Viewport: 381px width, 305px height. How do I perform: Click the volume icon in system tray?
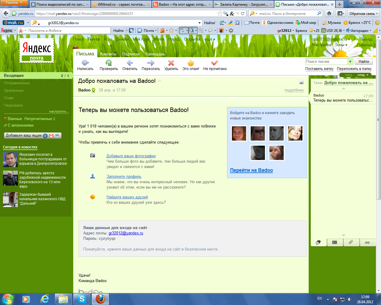pos(349,299)
